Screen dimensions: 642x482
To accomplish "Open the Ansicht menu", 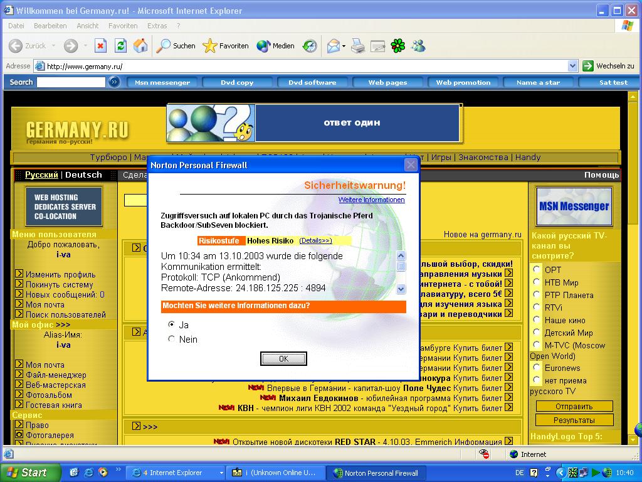I will (88, 26).
